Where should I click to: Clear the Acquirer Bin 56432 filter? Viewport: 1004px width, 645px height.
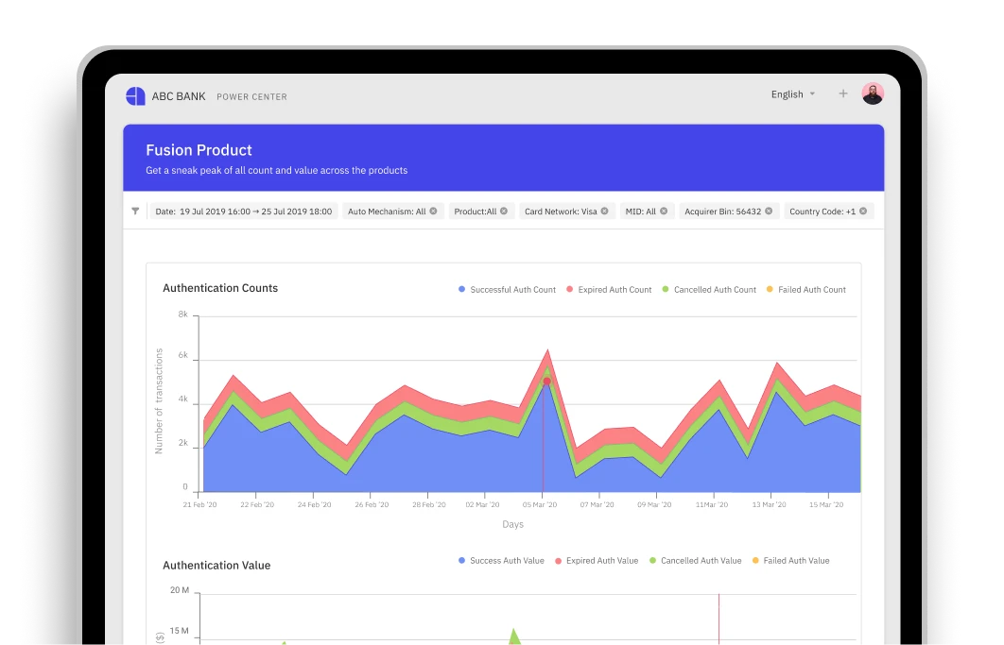point(769,212)
